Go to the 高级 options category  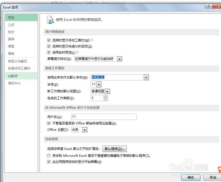(21, 53)
